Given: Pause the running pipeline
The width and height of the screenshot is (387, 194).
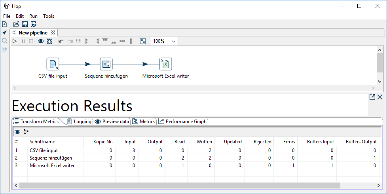Looking at the screenshot, I should tap(23, 41).
